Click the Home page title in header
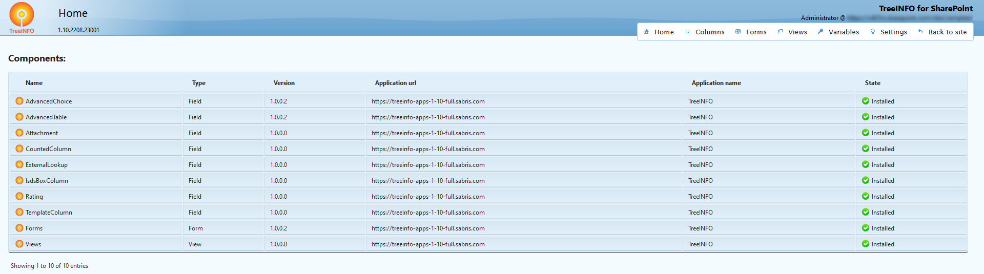 [x=73, y=13]
